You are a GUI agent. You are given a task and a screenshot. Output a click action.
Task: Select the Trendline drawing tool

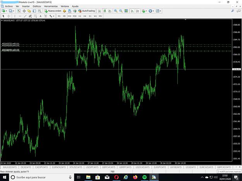click(25, 16)
